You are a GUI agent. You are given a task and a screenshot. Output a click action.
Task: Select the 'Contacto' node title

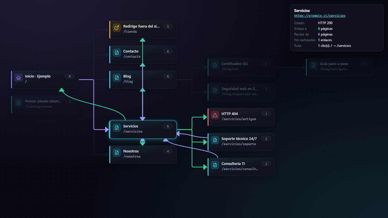[131, 51]
